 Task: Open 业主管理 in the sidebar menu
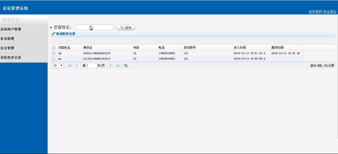[24, 48]
